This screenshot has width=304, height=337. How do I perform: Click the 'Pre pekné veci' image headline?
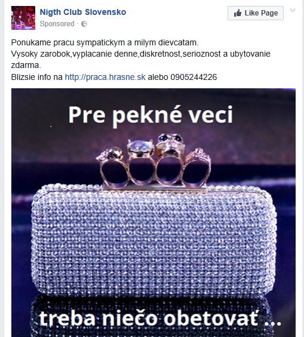point(151,115)
